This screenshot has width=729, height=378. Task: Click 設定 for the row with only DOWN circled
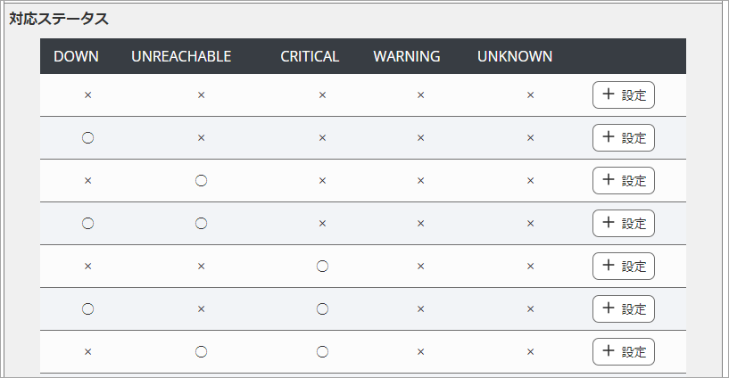click(x=623, y=137)
